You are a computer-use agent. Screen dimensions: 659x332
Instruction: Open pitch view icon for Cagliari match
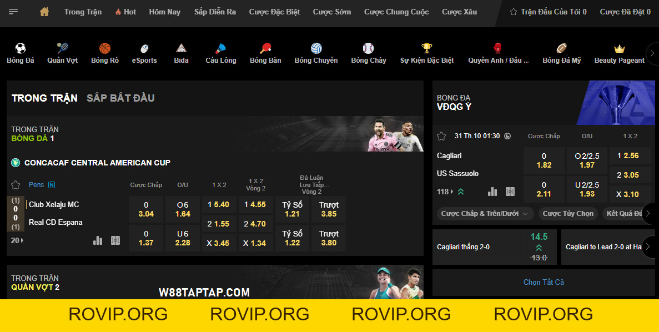tap(510, 192)
